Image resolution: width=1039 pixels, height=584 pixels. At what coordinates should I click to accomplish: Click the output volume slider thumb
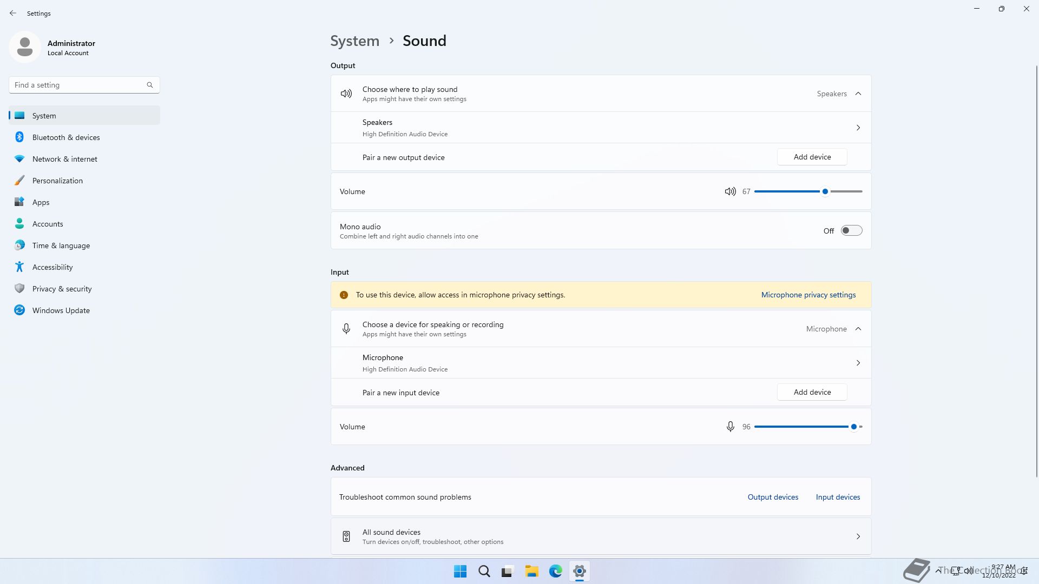coord(825,191)
